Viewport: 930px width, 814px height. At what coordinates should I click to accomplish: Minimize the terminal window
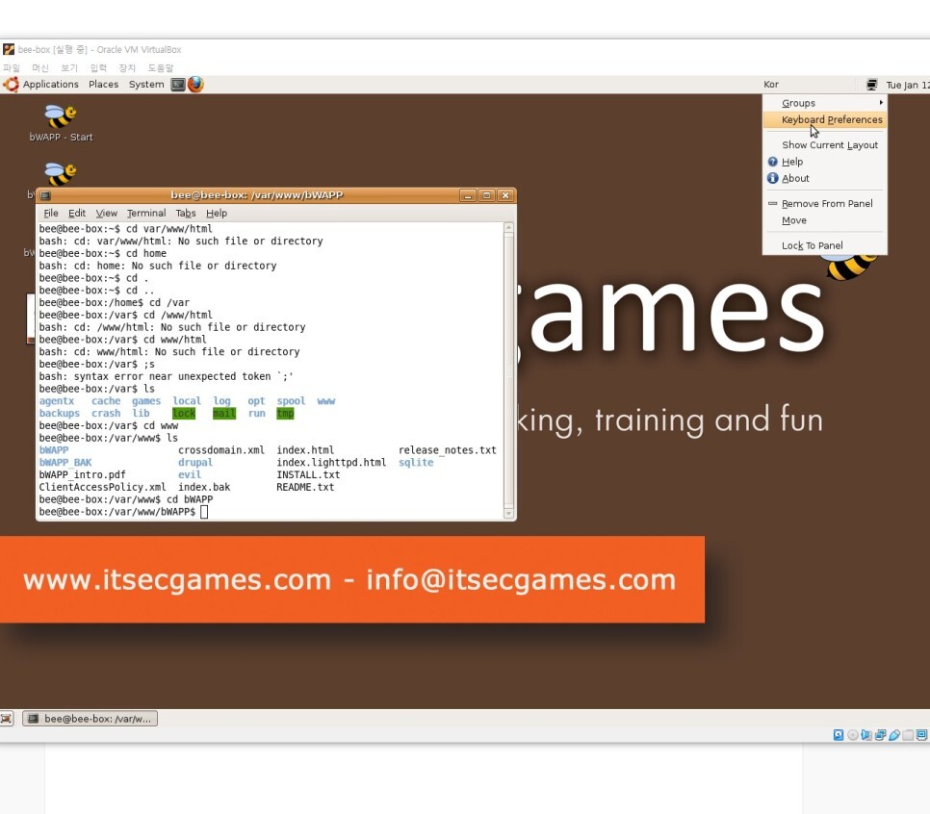pos(467,195)
